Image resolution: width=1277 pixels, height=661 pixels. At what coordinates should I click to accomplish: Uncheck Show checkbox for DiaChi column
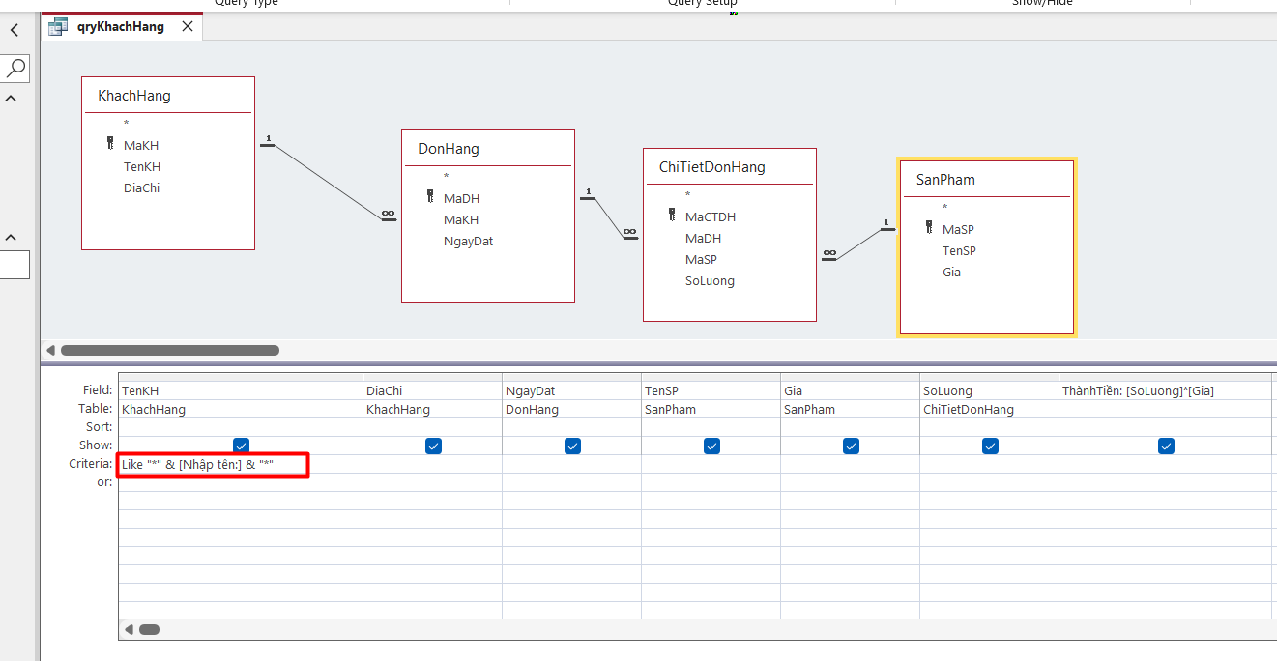tap(433, 445)
